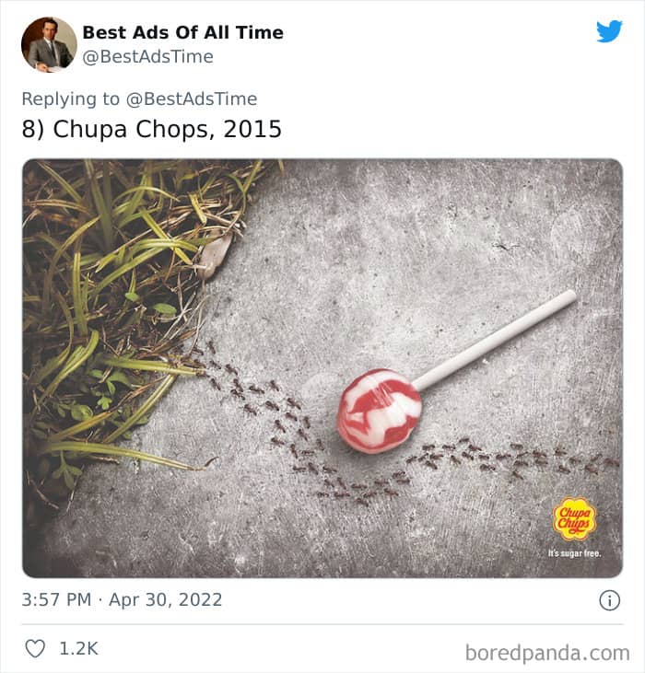Click the "It's sugar free." tagline
The image size is (645, 673).
pos(574,553)
